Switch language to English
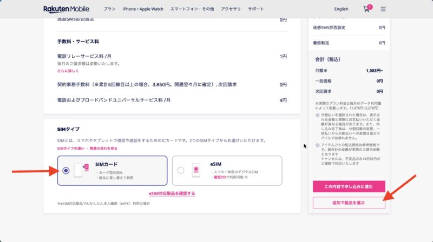 tap(342, 9)
